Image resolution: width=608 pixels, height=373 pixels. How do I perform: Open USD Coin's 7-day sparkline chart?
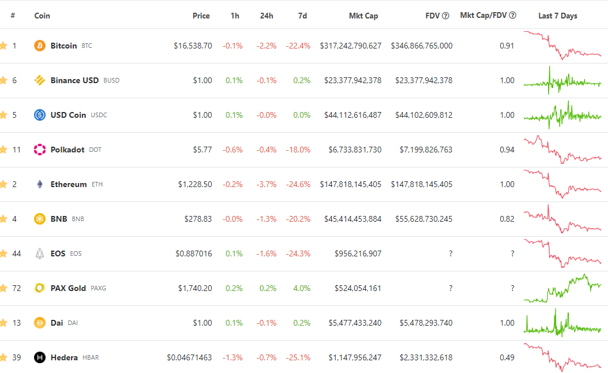(x=562, y=115)
